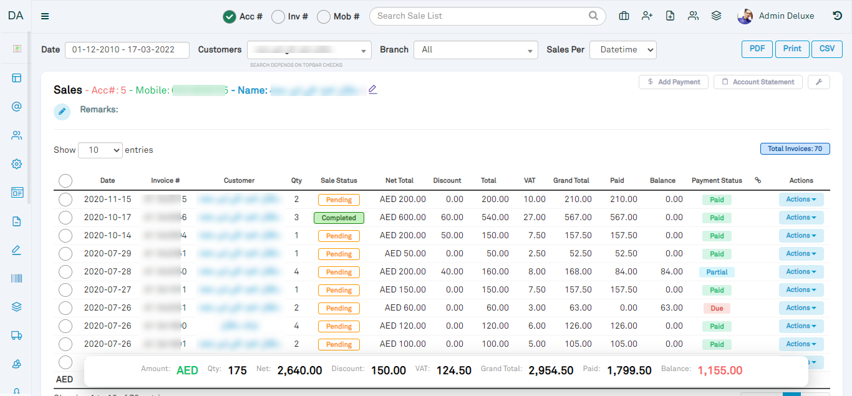Screen dimensions: 852x396
Task: Click the add user icon in top bar
Action: click(x=647, y=16)
